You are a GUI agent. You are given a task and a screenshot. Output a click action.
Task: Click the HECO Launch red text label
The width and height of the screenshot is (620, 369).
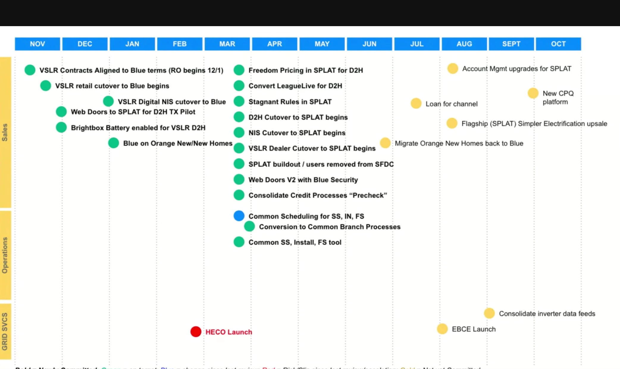tap(228, 332)
